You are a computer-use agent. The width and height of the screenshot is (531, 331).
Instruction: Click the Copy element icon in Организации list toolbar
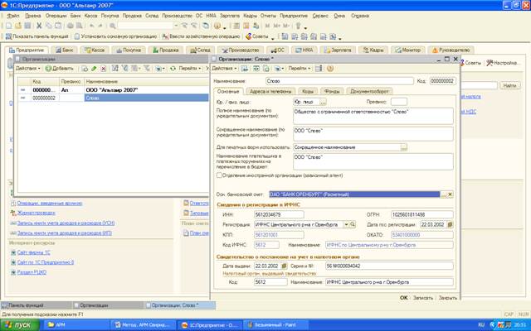(x=85, y=69)
